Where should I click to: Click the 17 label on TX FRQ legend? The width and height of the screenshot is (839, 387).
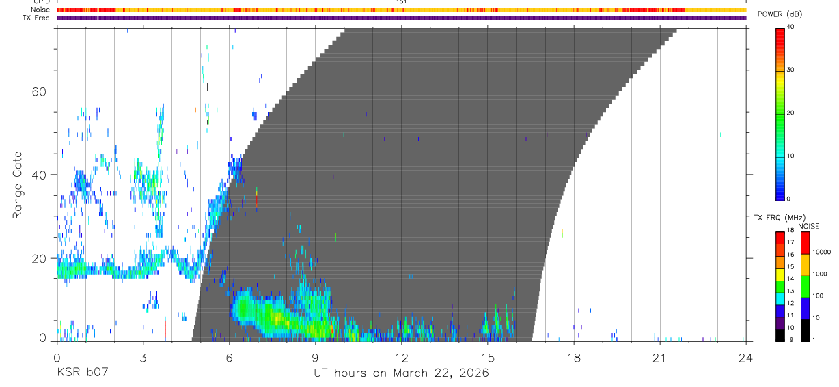791,242
